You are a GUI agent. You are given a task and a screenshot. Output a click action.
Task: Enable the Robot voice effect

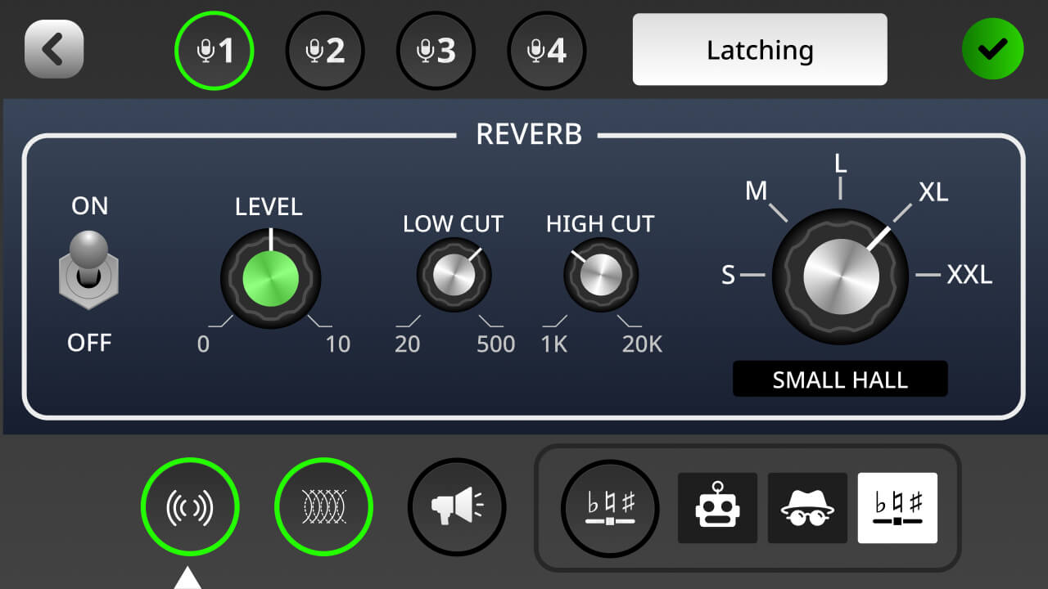[x=717, y=507]
